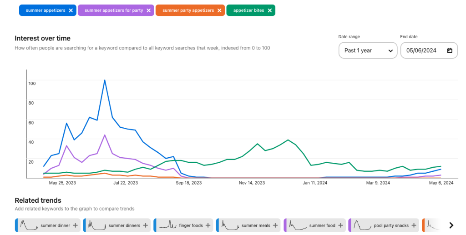Remove 'summer appetizers for party' keyword chip

(148, 10)
